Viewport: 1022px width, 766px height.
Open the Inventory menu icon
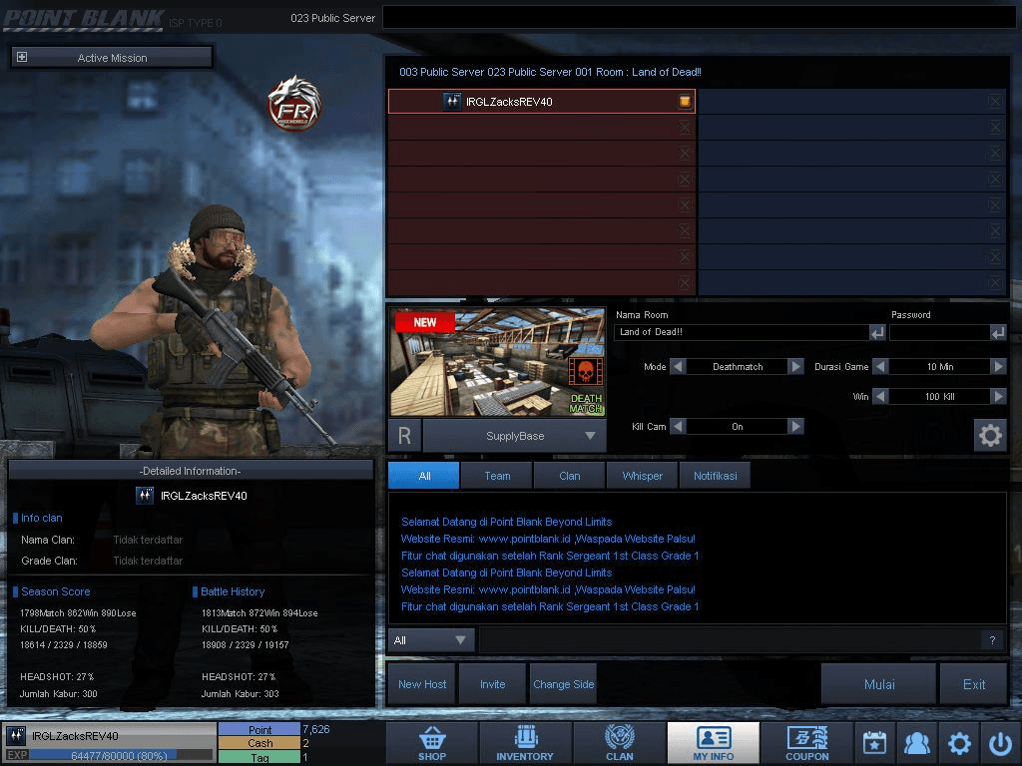[x=525, y=742]
